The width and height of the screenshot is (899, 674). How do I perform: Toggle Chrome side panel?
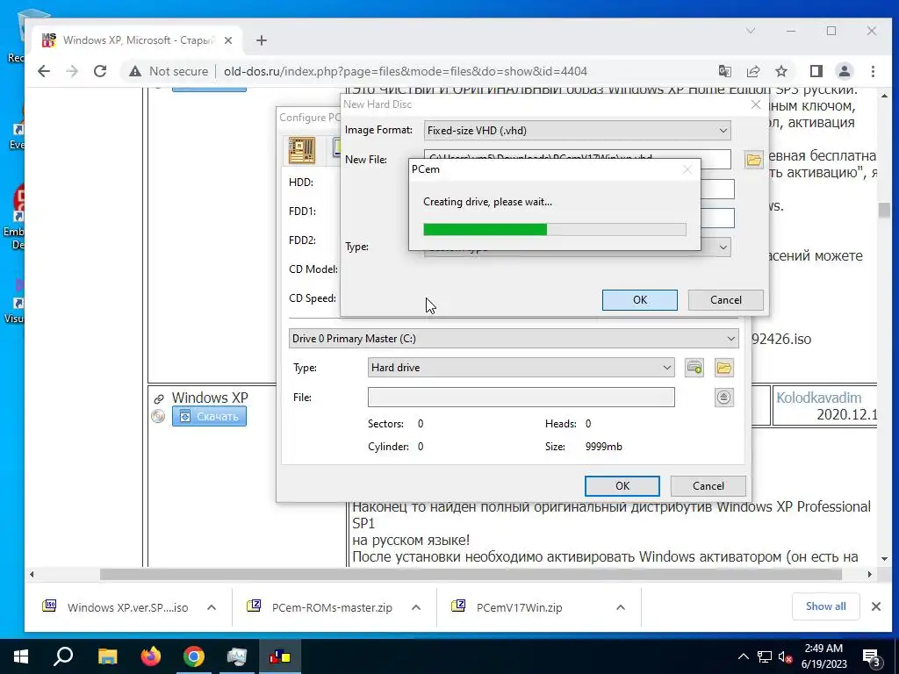[816, 71]
